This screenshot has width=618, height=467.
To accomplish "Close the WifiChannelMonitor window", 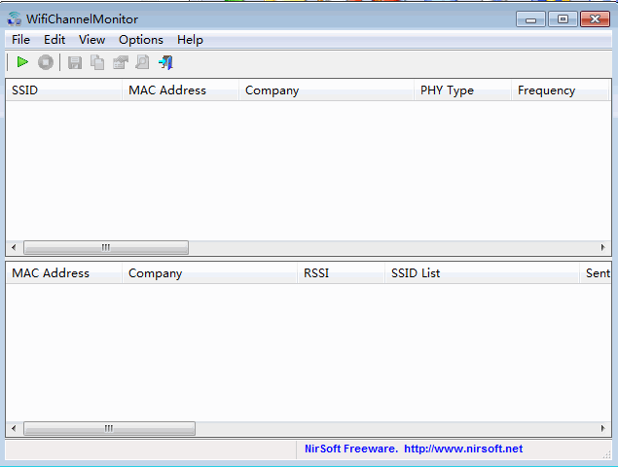I will (596, 19).
